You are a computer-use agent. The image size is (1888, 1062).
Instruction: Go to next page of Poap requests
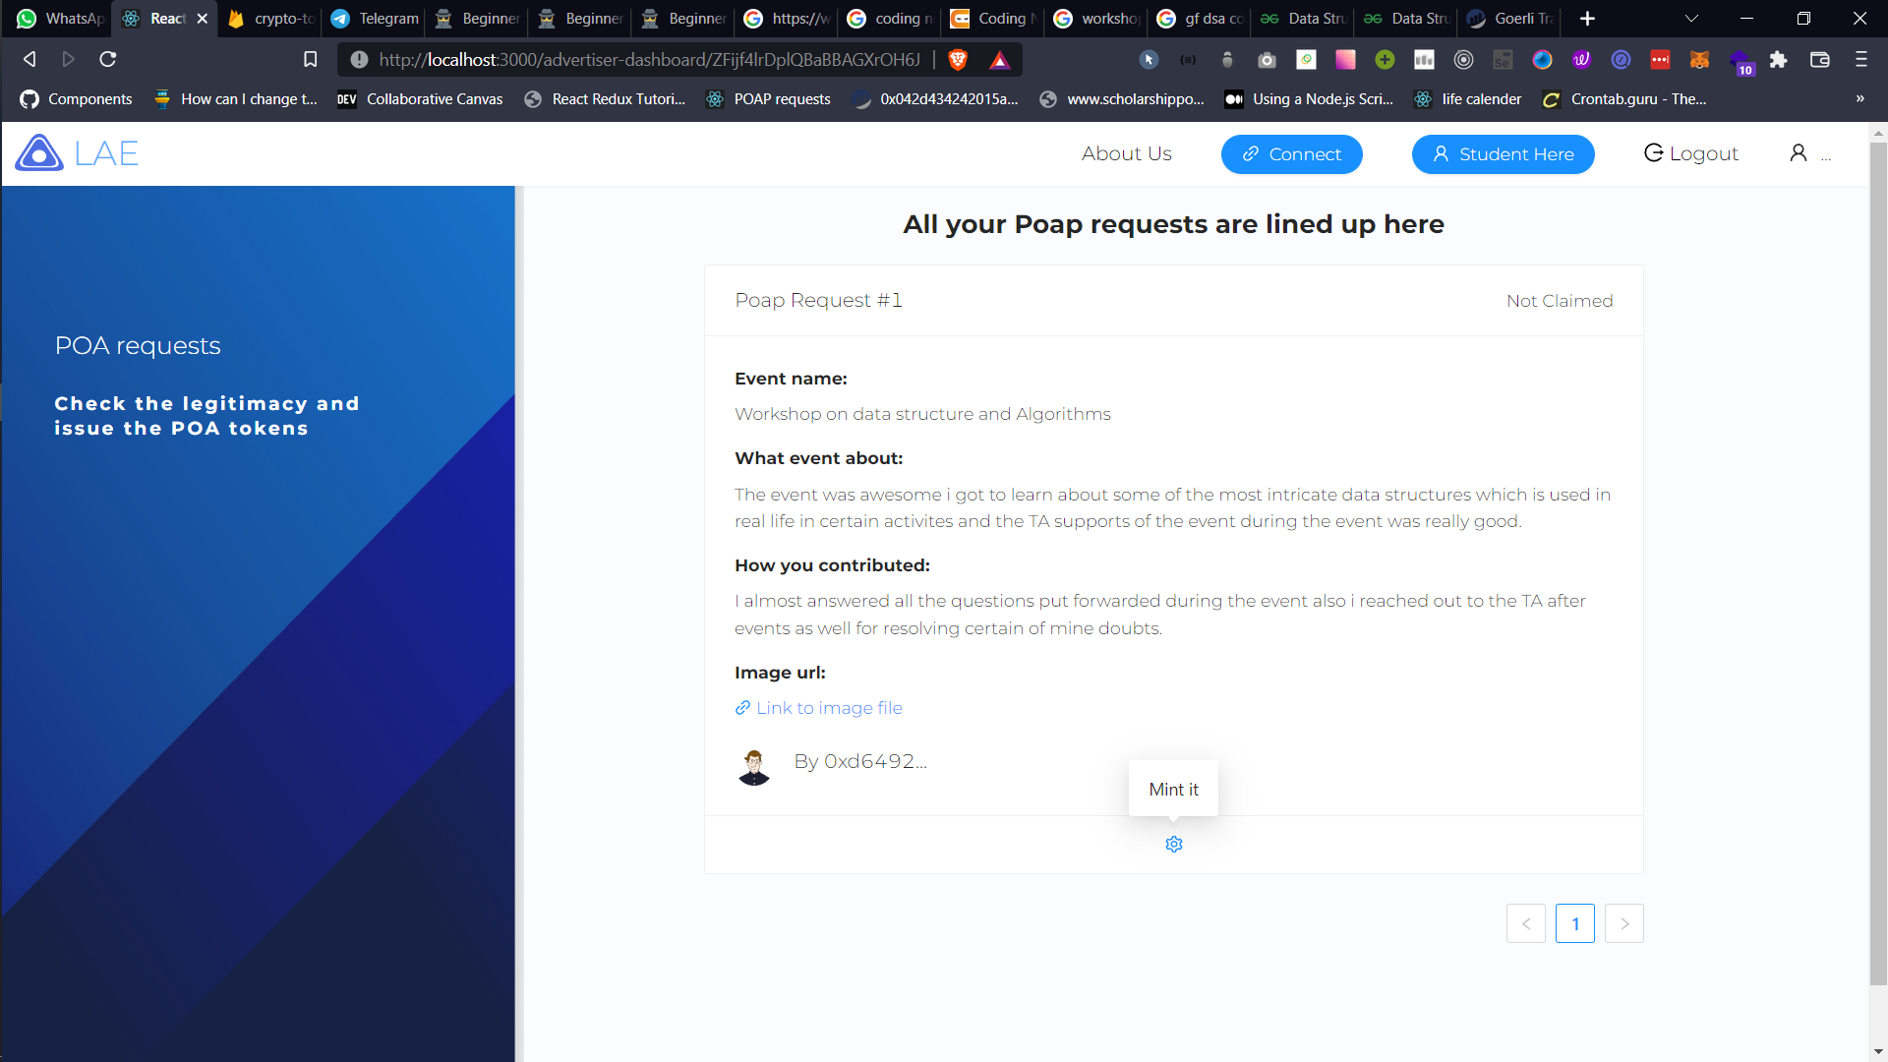[x=1623, y=923]
